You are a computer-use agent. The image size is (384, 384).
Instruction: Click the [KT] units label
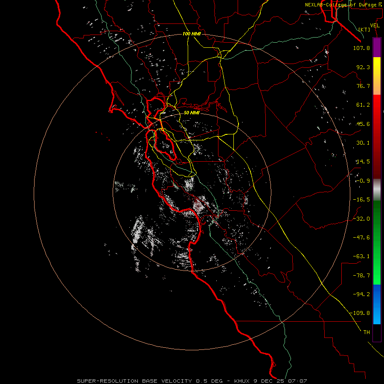pos(364,29)
